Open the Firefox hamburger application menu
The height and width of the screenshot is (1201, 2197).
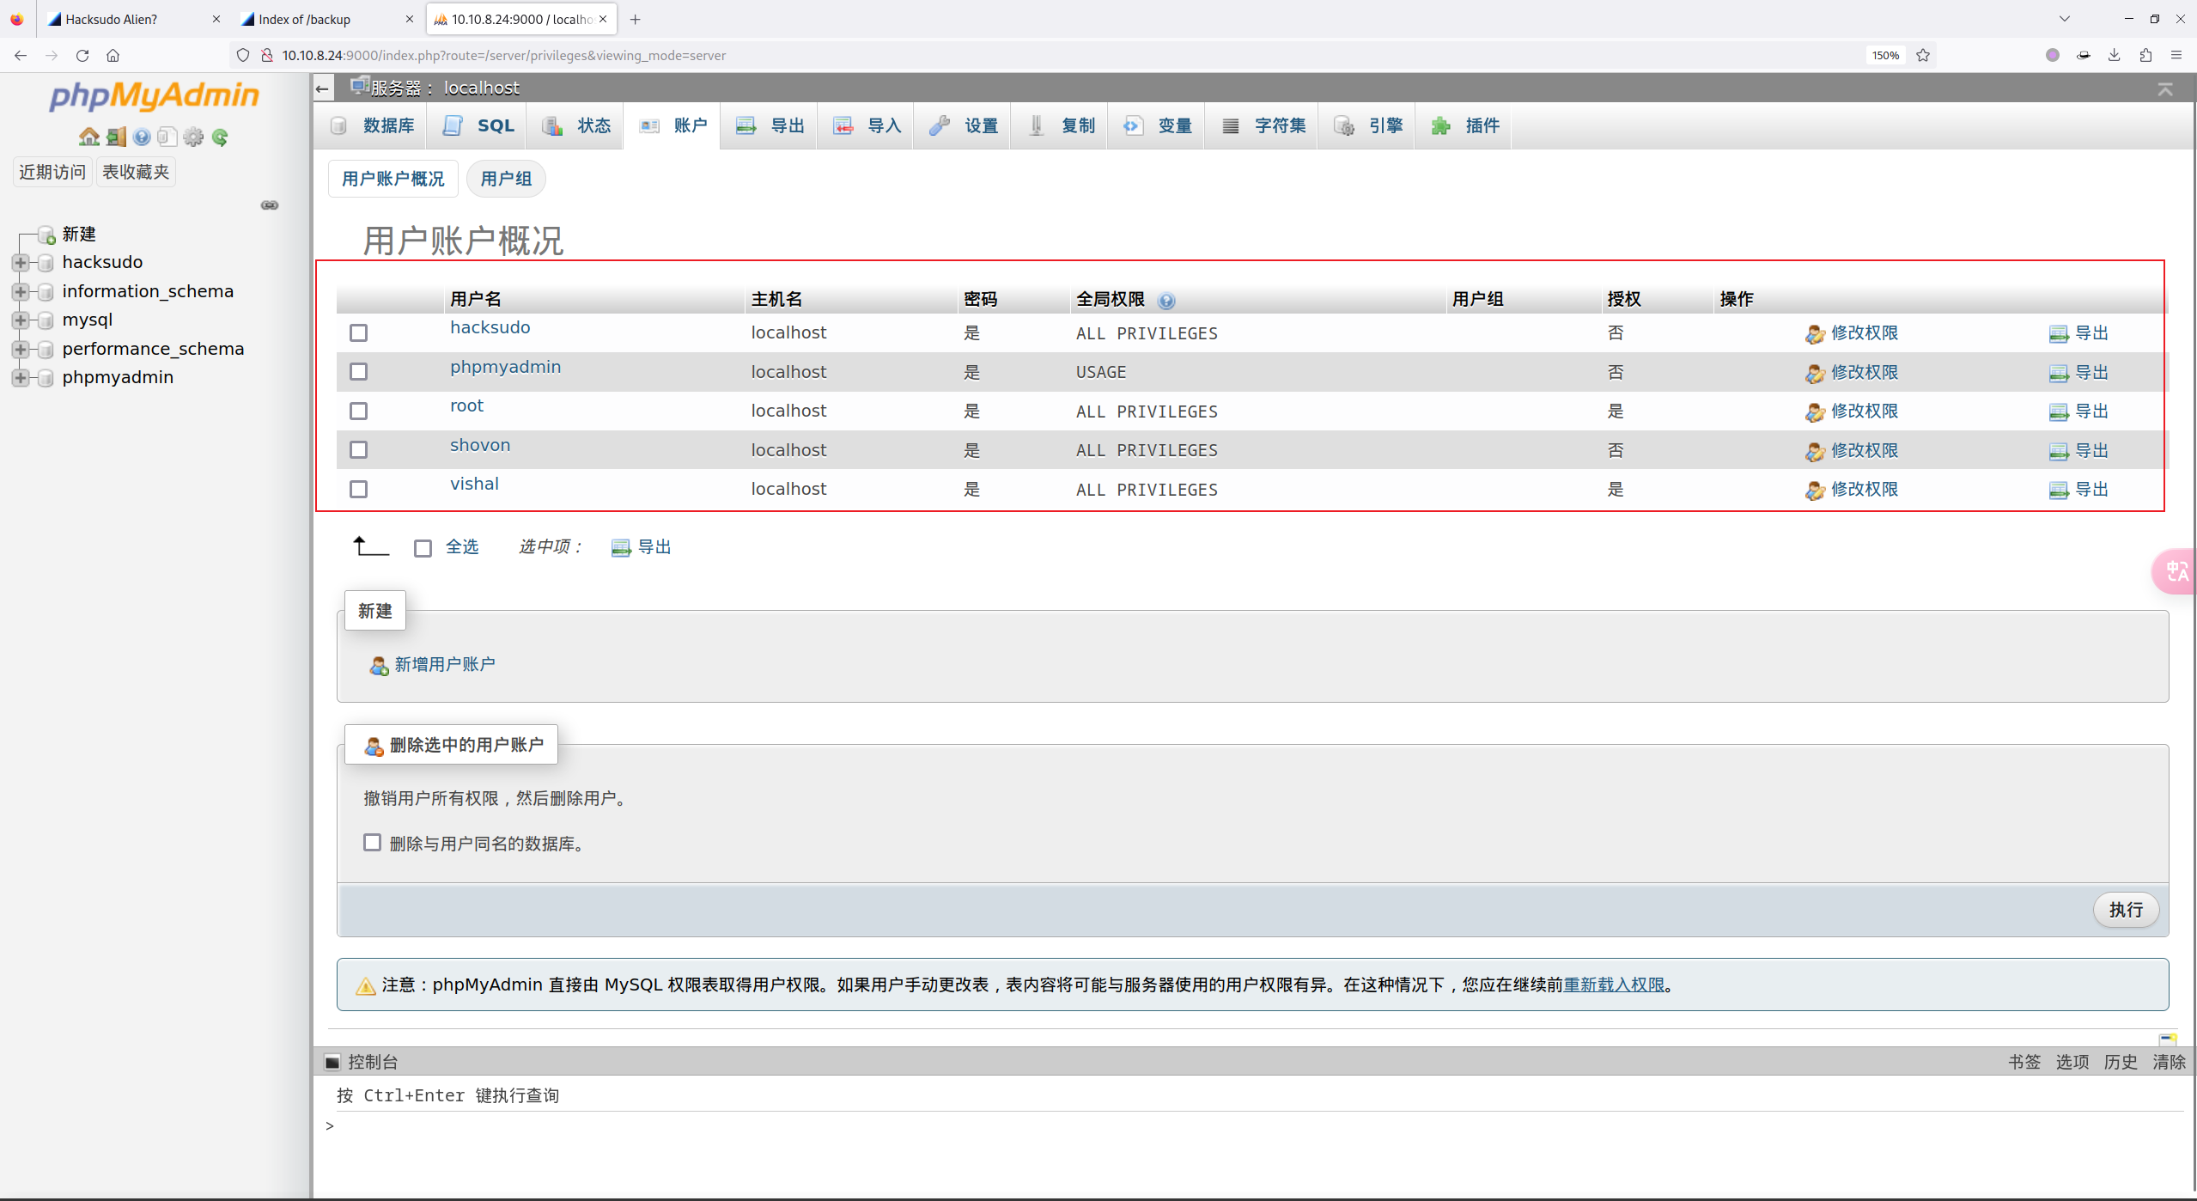tap(2176, 55)
